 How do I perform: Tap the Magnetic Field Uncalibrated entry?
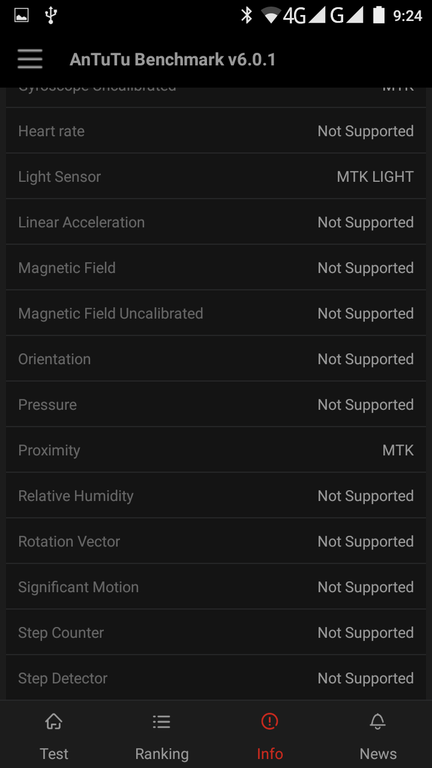point(111,314)
